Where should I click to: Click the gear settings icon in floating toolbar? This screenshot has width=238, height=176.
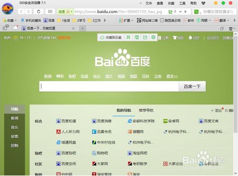(x=153, y=37)
